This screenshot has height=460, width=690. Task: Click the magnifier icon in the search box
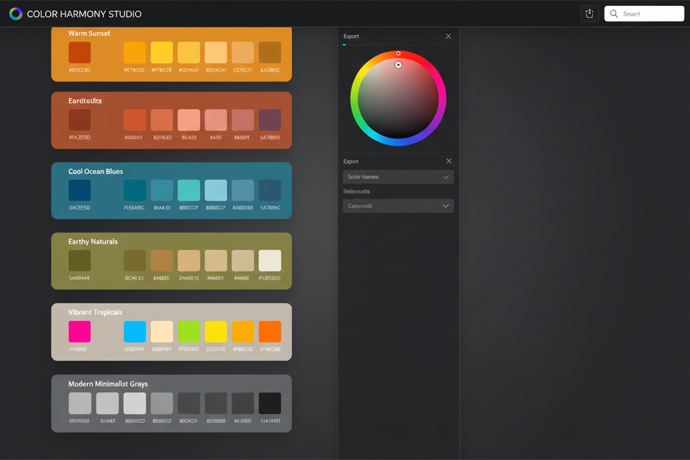[x=614, y=13]
